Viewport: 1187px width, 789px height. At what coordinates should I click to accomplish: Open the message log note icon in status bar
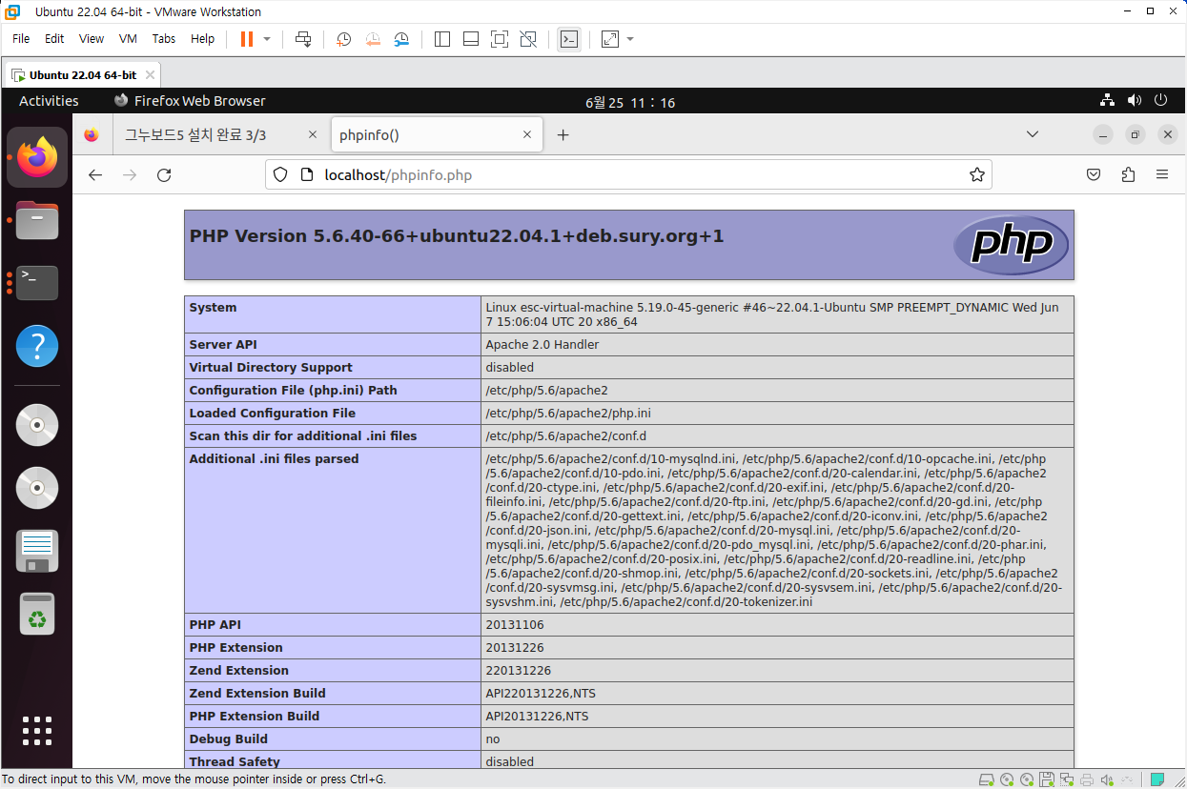pos(1157,779)
